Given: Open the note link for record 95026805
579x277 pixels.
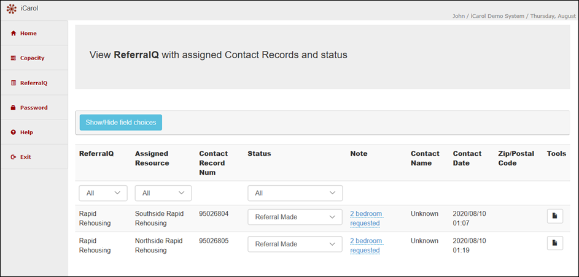Looking at the screenshot, I should [367, 246].
